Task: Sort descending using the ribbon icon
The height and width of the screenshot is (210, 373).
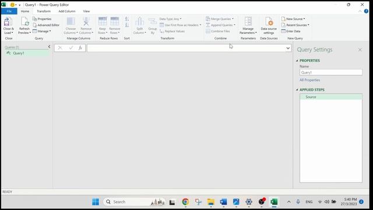Action: (x=127, y=25)
